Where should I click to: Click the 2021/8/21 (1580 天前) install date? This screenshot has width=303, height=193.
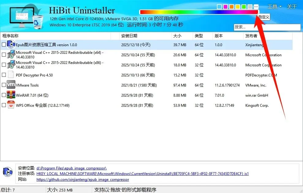tap(139, 85)
